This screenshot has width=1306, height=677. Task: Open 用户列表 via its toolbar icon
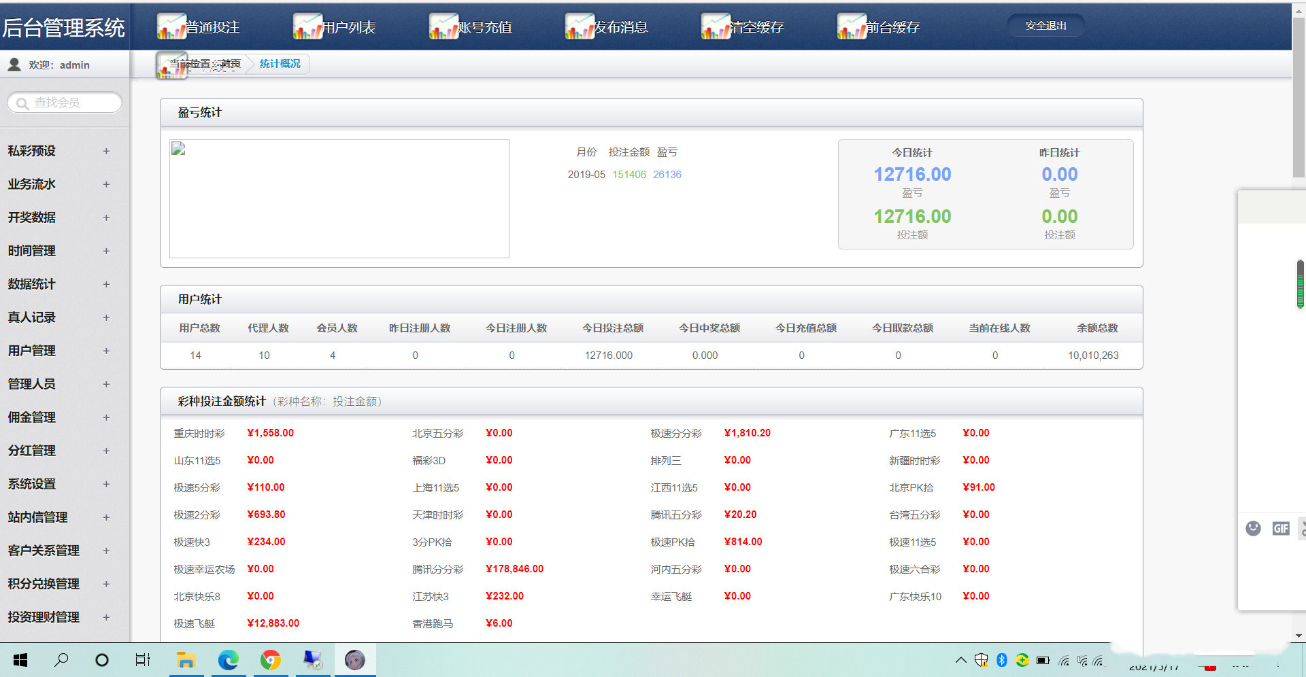(x=307, y=27)
